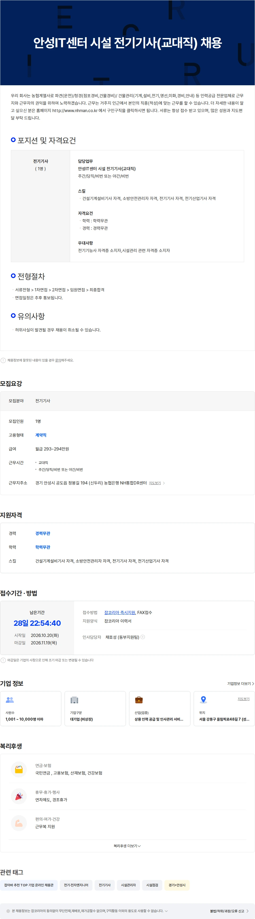
Task: Click the 산업(업종) briefcase icon
Action: coord(139,700)
